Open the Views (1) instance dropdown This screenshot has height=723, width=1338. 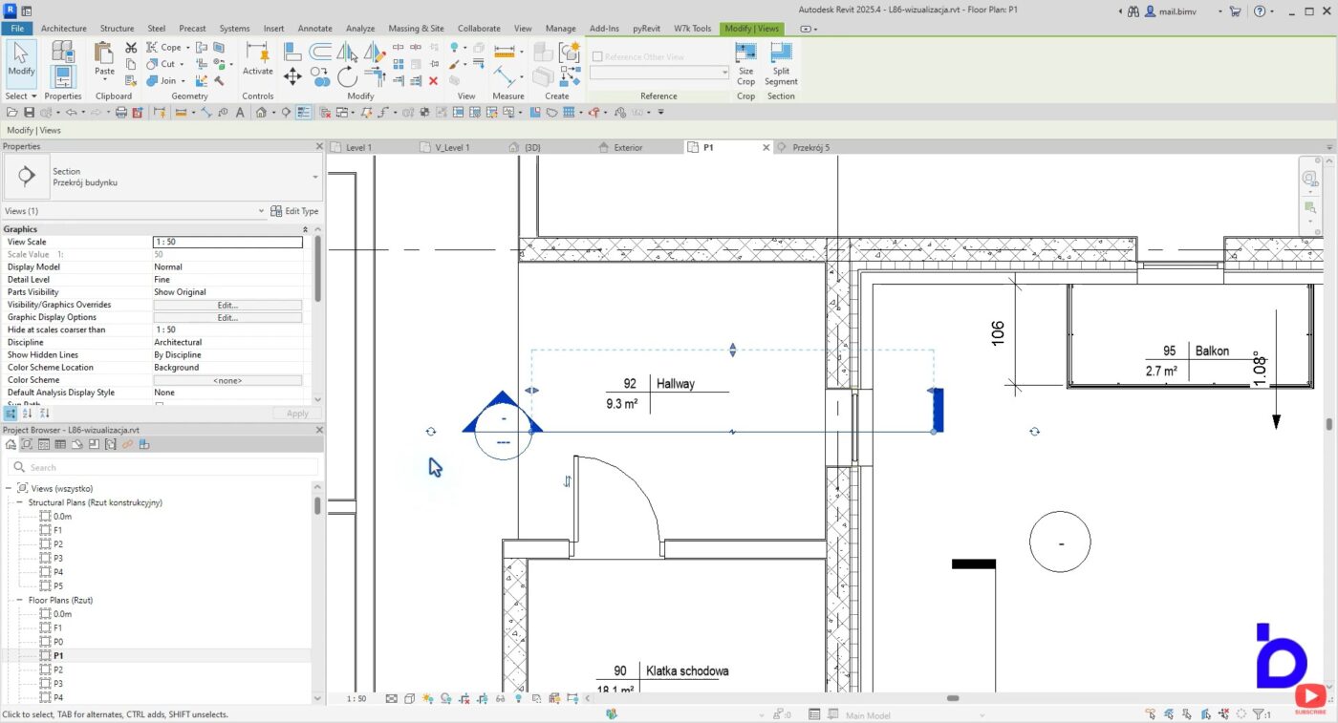click(261, 211)
